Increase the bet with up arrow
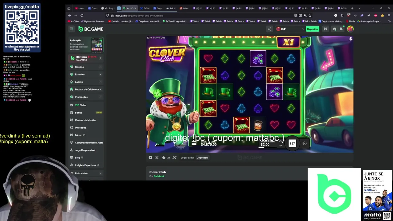 [x=281, y=142]
